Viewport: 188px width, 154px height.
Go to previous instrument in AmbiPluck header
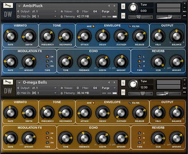coord(109,6)
